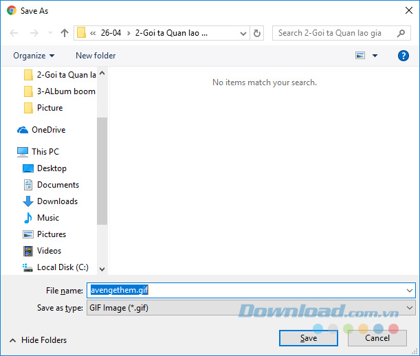Open the Help question mark icon
420x356 pixels.
point(404,56)
